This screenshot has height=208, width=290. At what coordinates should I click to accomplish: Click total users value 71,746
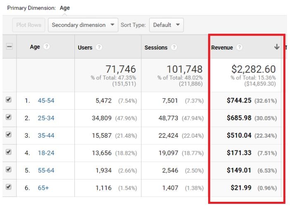[121, 69]
